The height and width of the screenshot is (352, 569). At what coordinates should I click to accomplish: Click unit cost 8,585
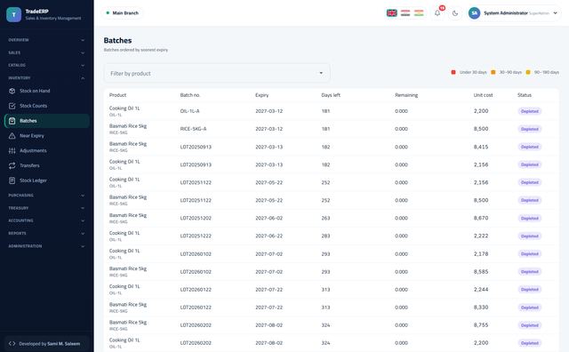tap(481, 272)
